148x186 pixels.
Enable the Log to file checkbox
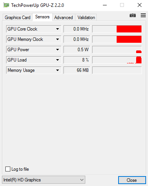(x=8, y=169)
